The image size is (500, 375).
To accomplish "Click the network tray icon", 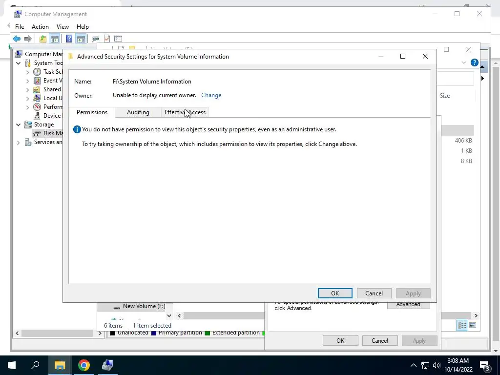I will pos(425,365).
